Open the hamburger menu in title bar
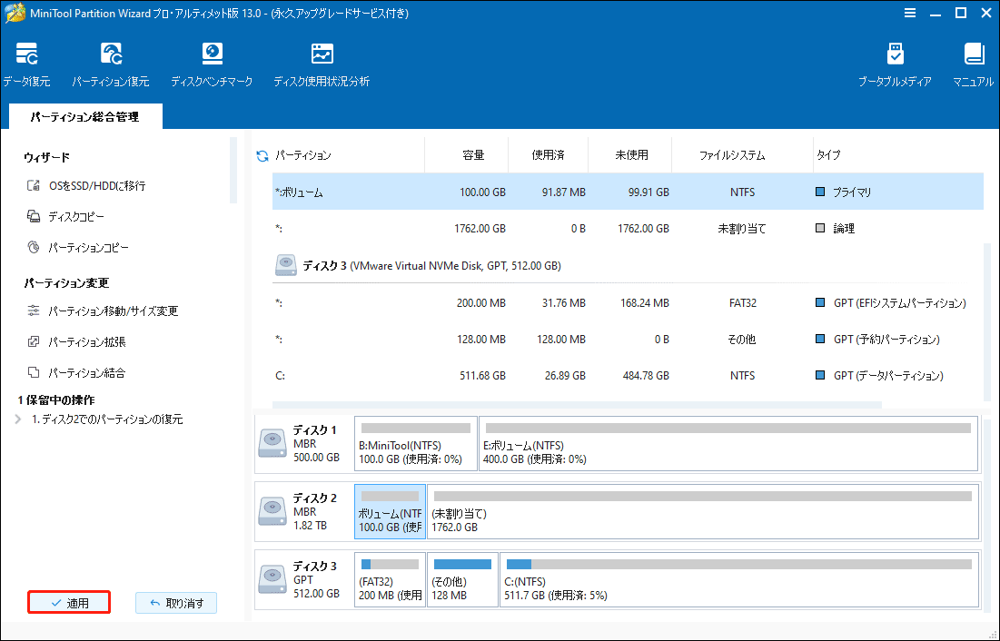This screenshot has width=1000, height=641. pos(910,14)
